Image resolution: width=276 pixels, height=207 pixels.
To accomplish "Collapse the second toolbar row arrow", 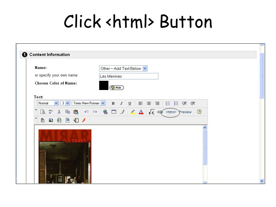I will pyautogui.click(x=36, y=110).
